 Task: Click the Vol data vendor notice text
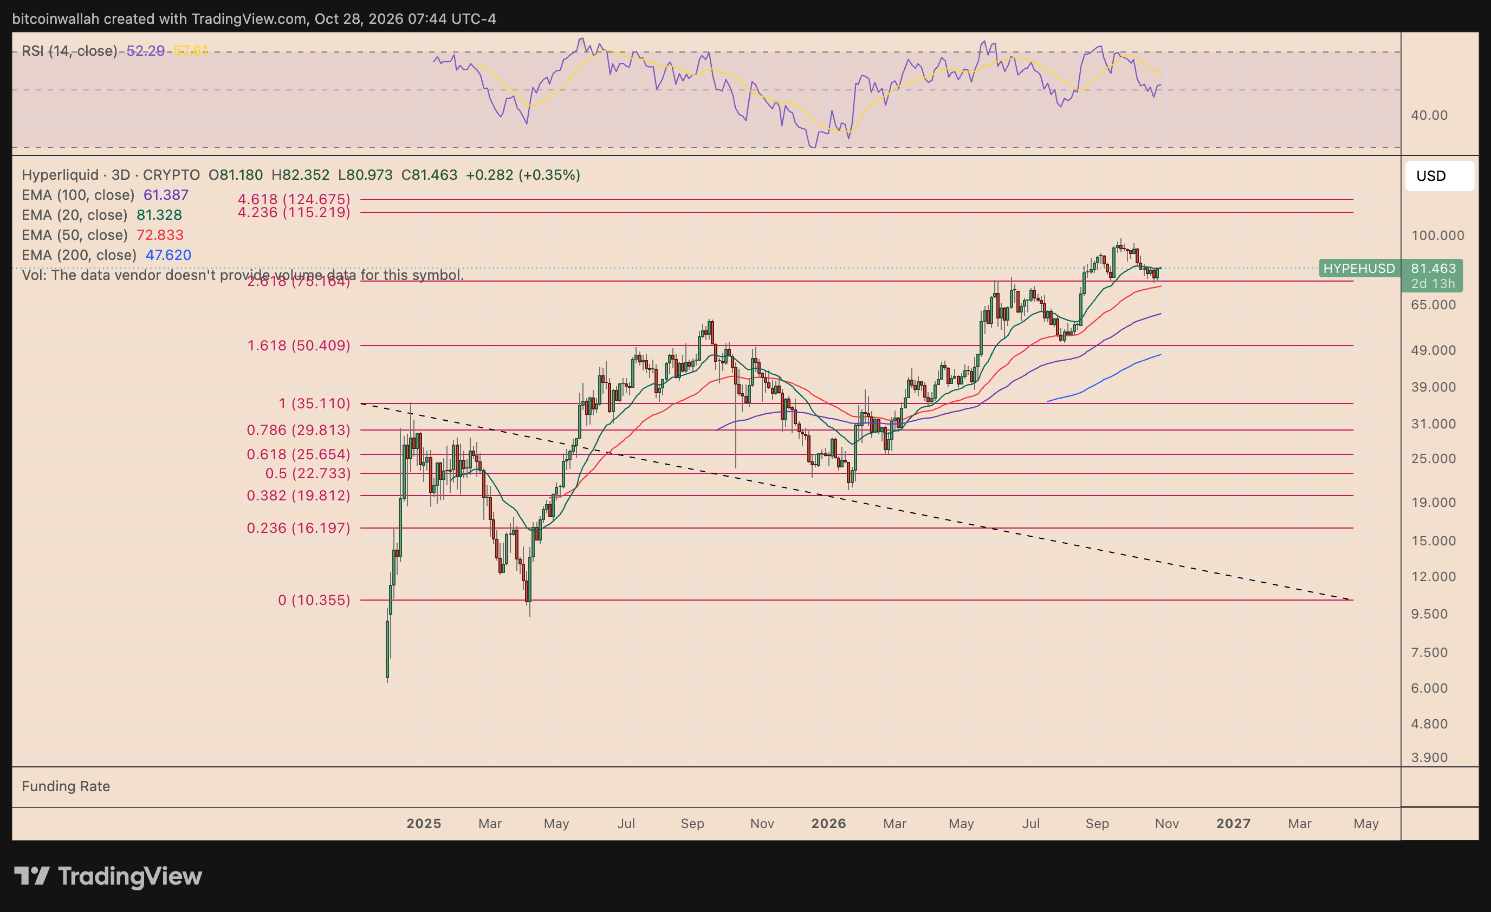(243, 275)
